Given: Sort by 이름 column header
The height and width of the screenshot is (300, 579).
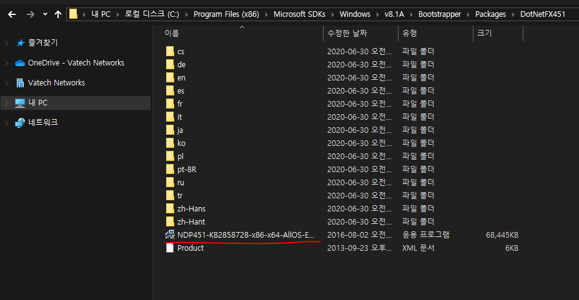Looking at the screenshot, I should pos(172,33).
